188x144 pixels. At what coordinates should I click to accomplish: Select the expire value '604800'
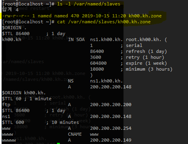point(98,63)
